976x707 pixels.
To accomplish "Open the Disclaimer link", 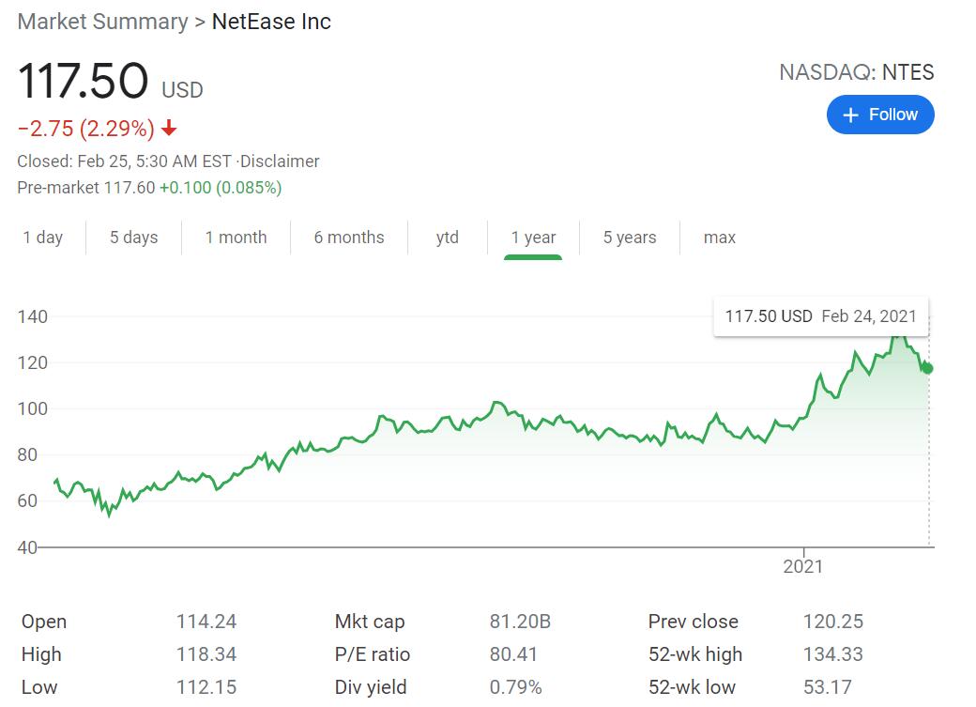I will coord(281,161).
